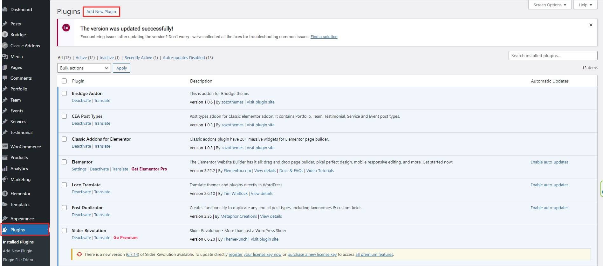603x266 pixels.
Task: Dismiss the version updated notice
Action: (591, 25)
